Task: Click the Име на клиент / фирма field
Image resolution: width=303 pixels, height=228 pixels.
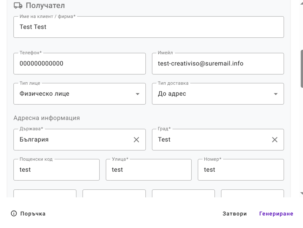Action: [x=148, y=27]
